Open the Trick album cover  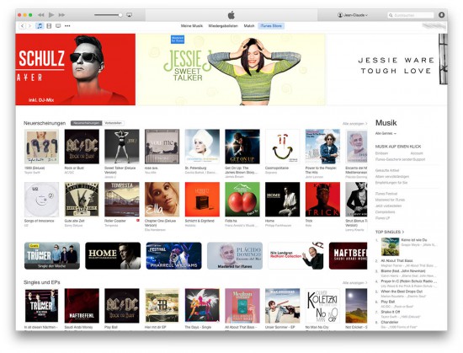pos(322,200)
